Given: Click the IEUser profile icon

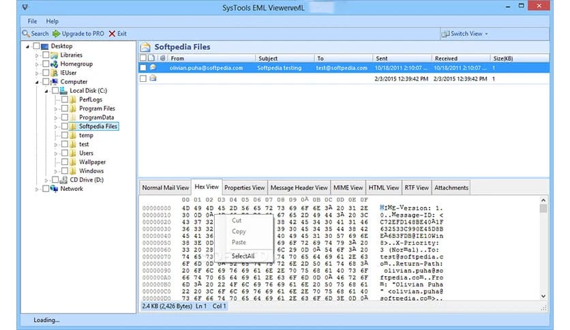Looking at the screenshot, I should (55, 73).
